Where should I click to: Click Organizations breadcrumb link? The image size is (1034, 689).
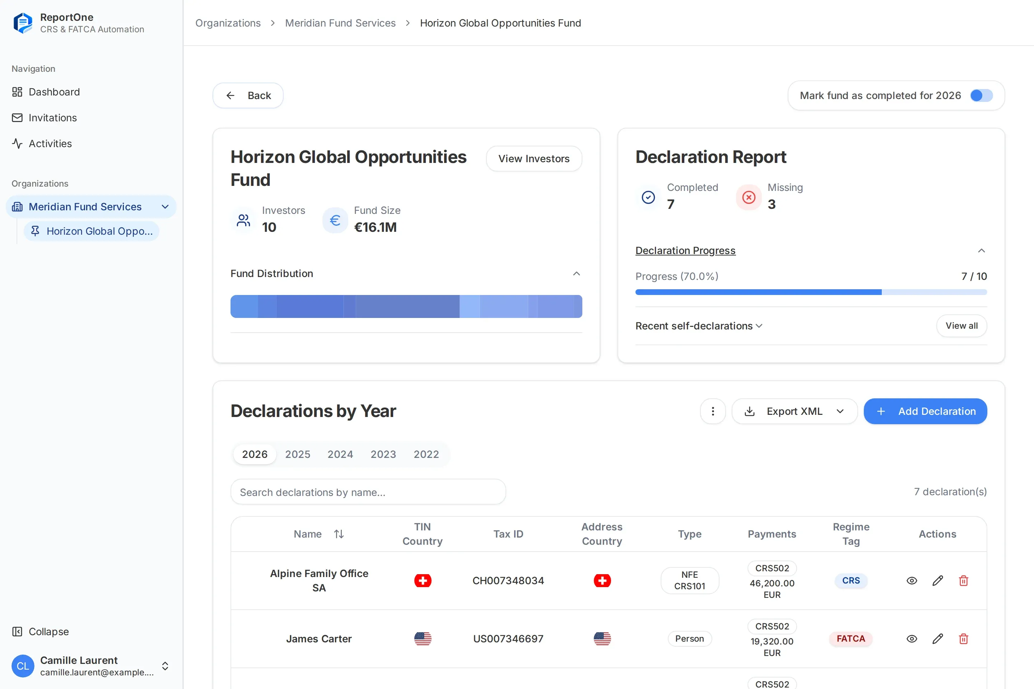click(228, 23)
